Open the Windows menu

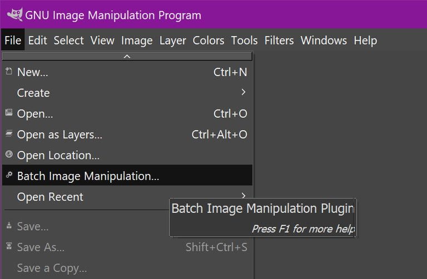pyautogui.click(x=324, y=41)
